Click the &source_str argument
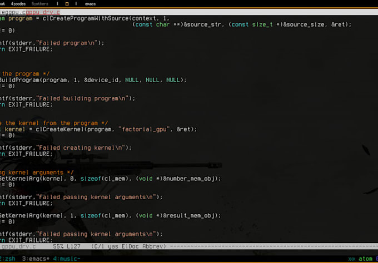Screen dimensions: 378x263 (x=202, y=24)
